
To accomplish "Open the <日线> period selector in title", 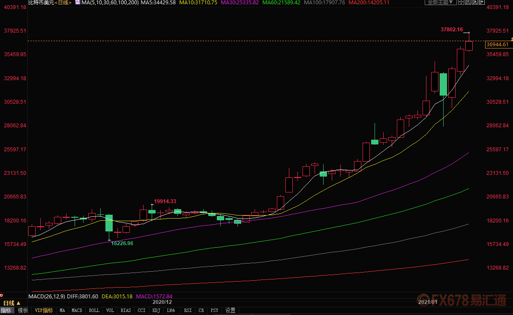I will click(x=63, y=3).
